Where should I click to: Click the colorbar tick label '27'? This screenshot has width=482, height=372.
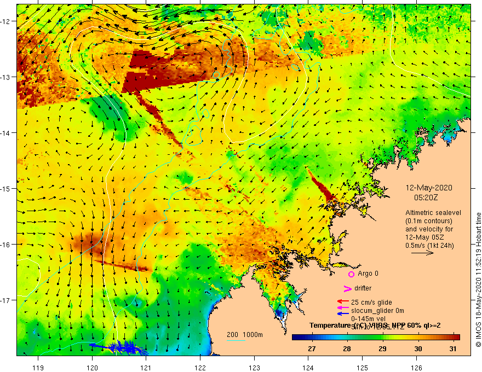312,348
